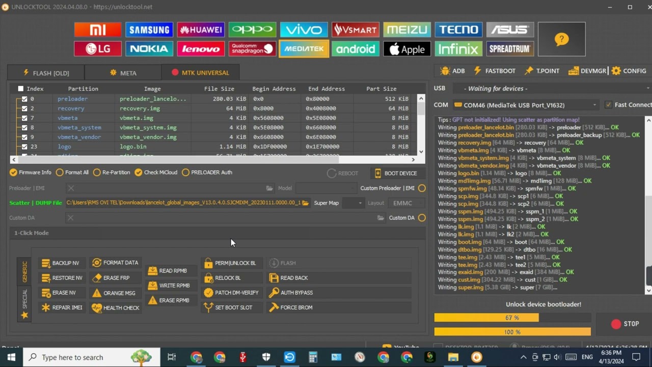Select the Format All radio option
The height and width of the screenshot is (367, 652).
click(60, 172)
